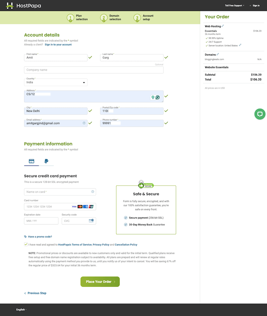Open the live chat bubble
Image resolution: width=267 pixels, height=316 pixels.
coord(260,114)
